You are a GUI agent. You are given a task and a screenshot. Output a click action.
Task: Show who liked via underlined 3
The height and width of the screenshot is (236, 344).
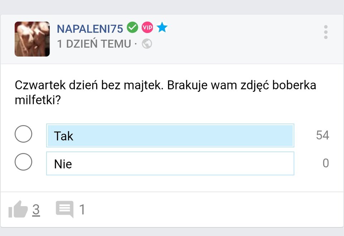tap(36, 210)
